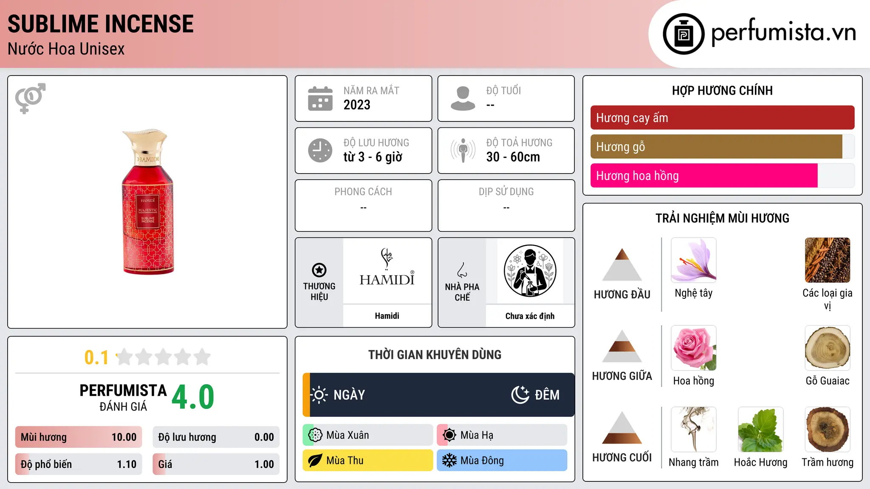
Task: Click the Phong cách card
Action: (x=363, y=205)
